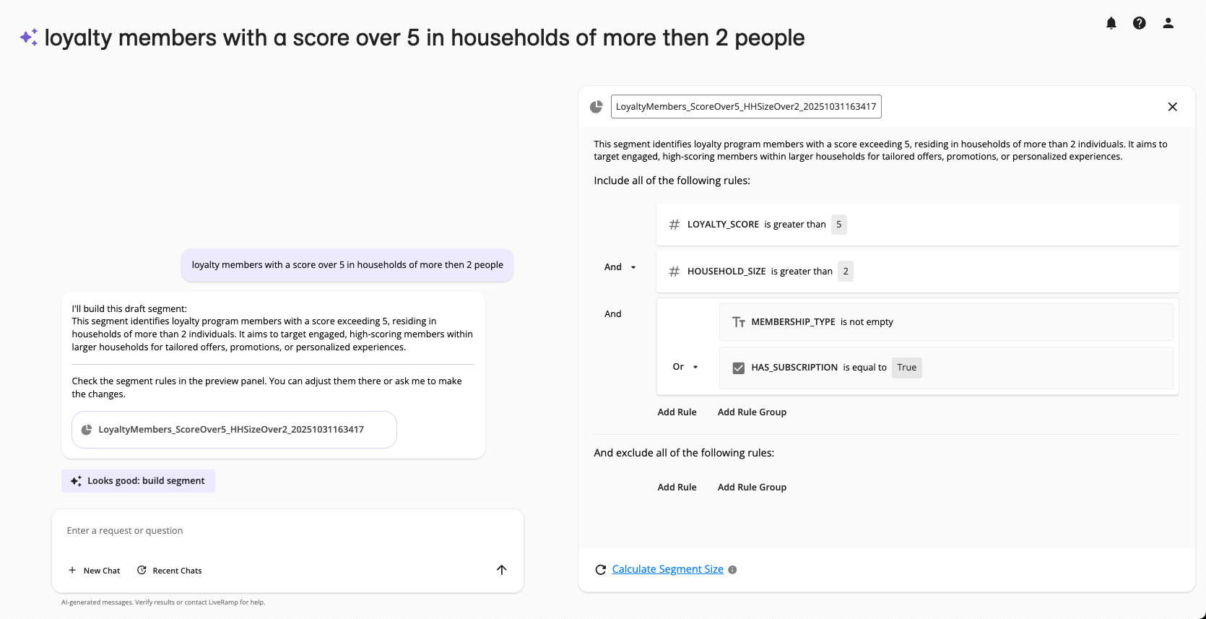
Task: Open the user account profile icon
Action: pyautogui.click(x=1168, y=23)
